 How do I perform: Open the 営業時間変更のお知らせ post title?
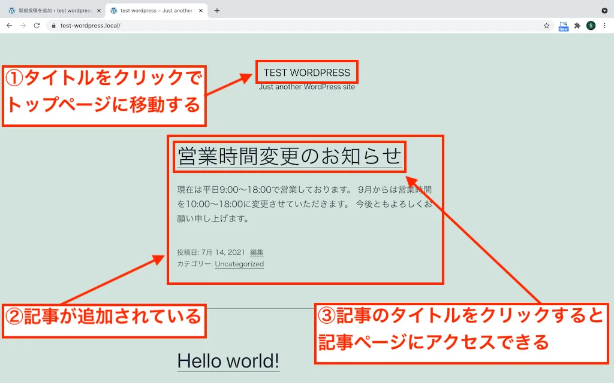290,156
